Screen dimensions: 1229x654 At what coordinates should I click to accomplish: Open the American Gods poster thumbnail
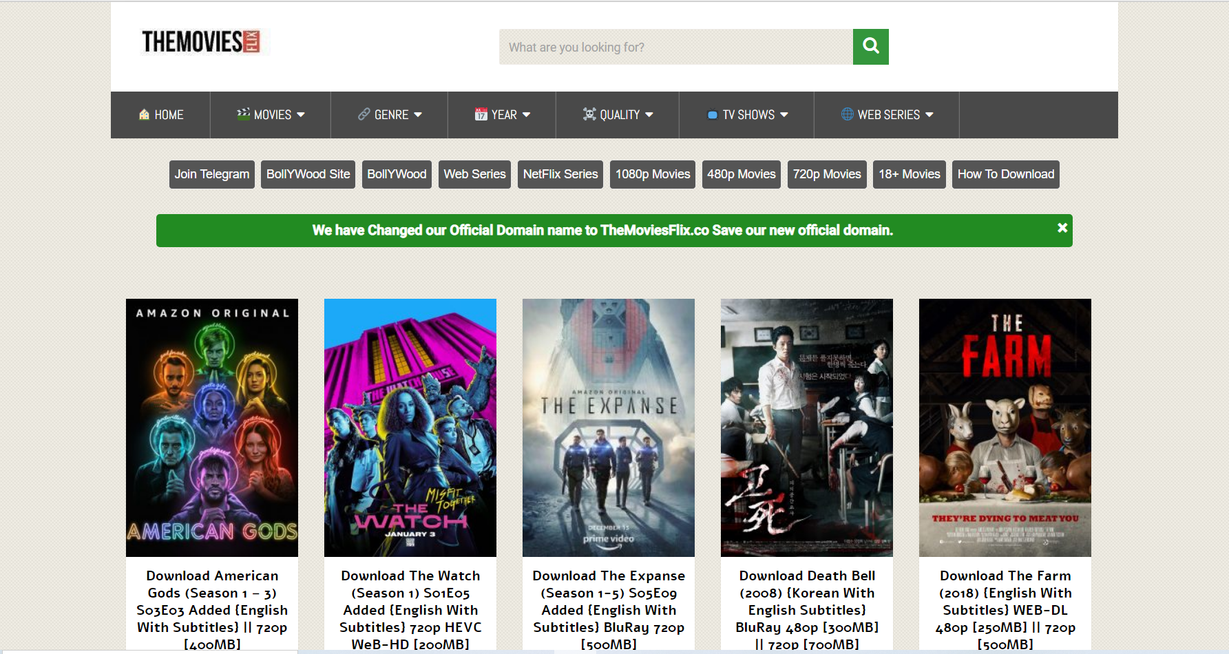212,428
